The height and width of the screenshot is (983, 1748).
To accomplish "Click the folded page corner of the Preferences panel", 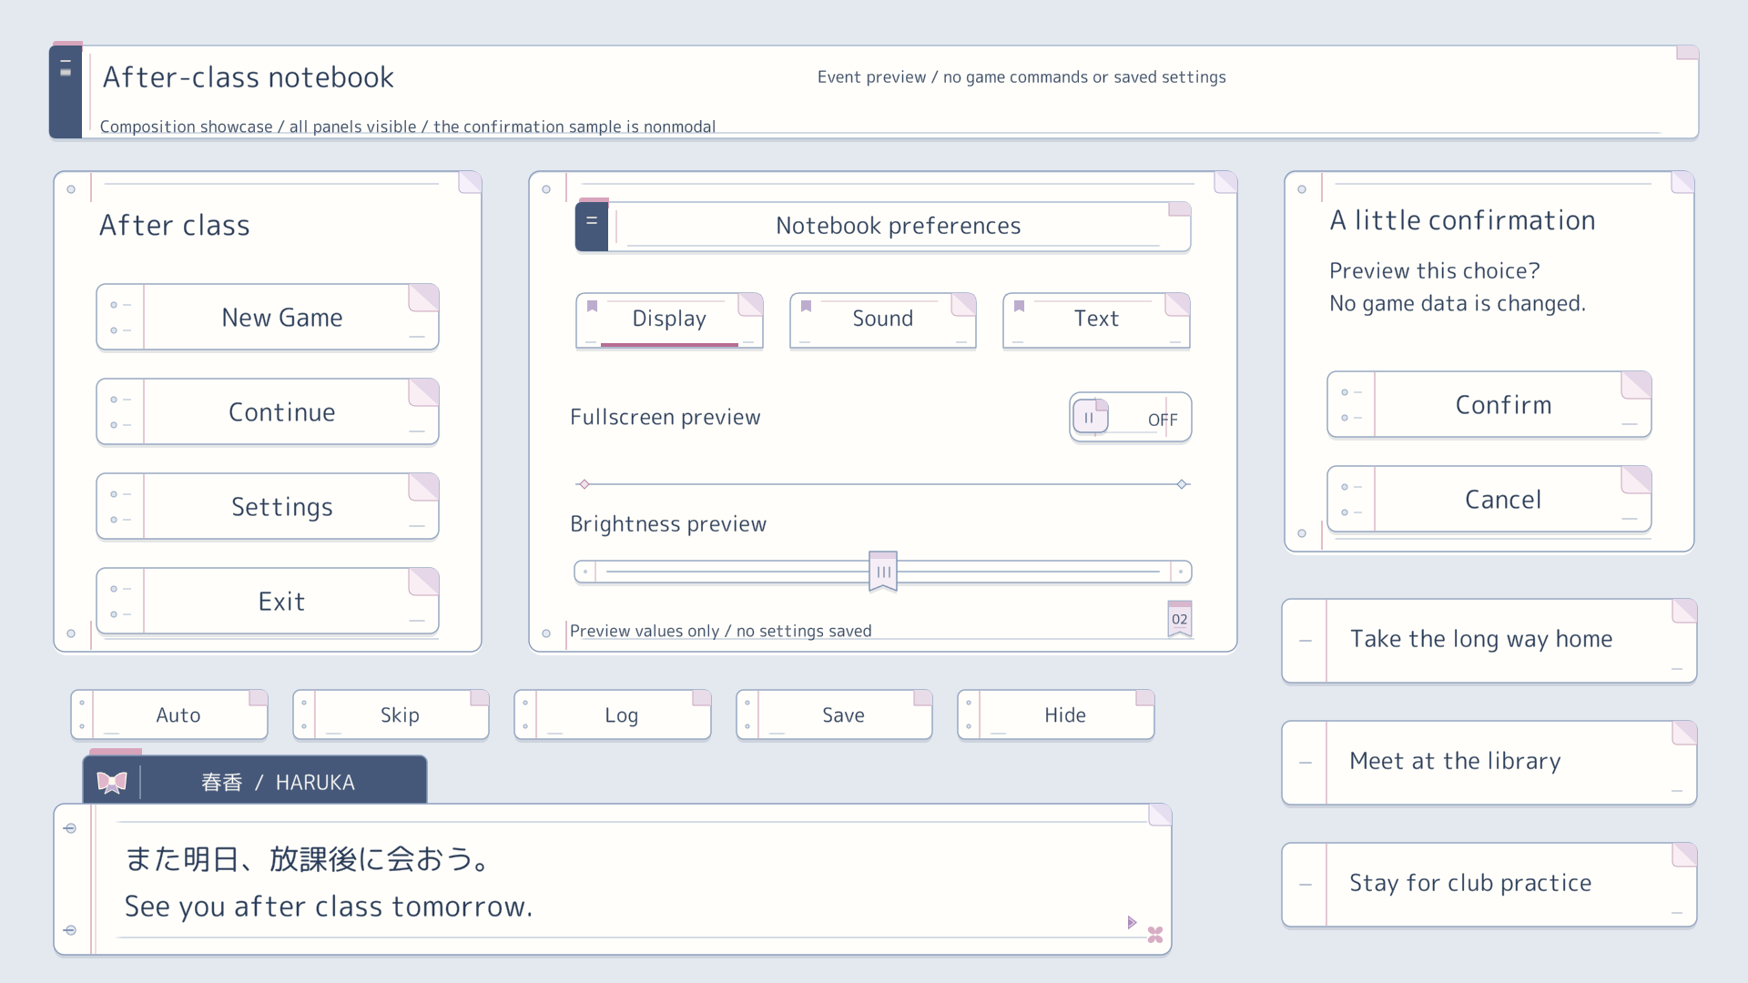I will click(1225, 182).
